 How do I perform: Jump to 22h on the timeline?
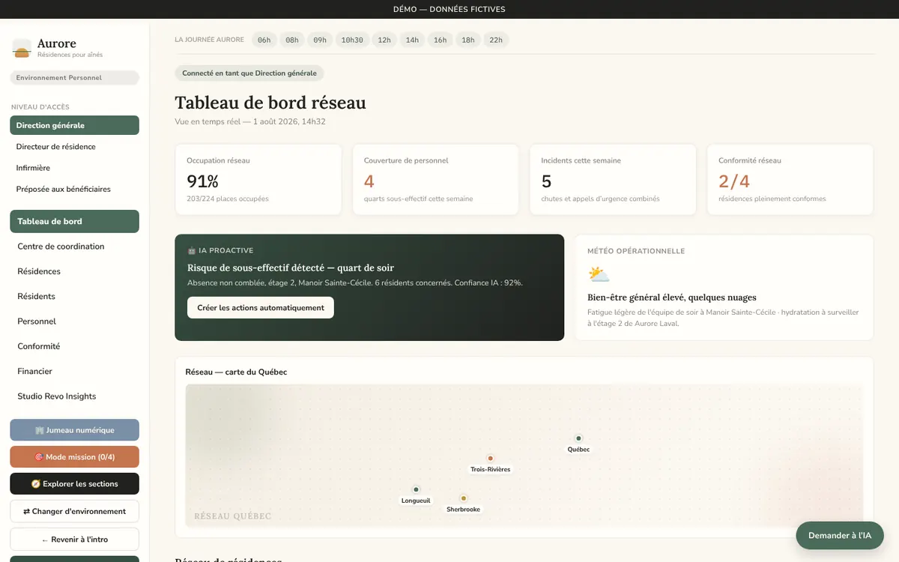496,40
